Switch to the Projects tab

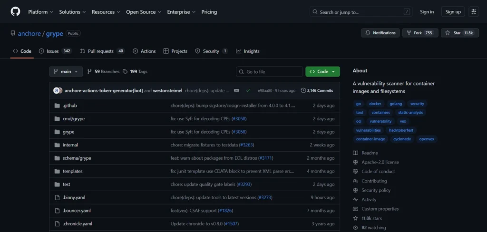pyautogui.click(x=175, y=51)
